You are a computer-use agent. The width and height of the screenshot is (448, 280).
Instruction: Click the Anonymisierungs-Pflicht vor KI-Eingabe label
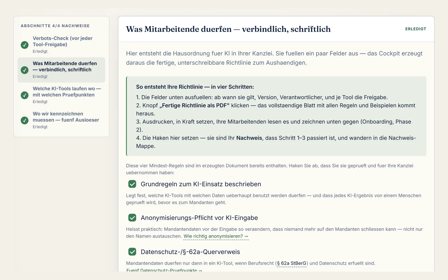pyautogui.click(x=199, y=218)
